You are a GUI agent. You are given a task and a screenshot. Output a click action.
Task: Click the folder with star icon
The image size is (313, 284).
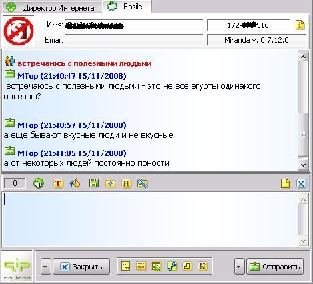coord(110,183)
